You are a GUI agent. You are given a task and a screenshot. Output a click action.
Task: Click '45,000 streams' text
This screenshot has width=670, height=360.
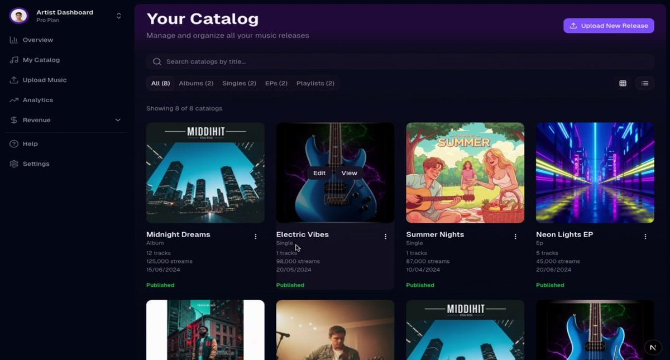click(558, 261)
